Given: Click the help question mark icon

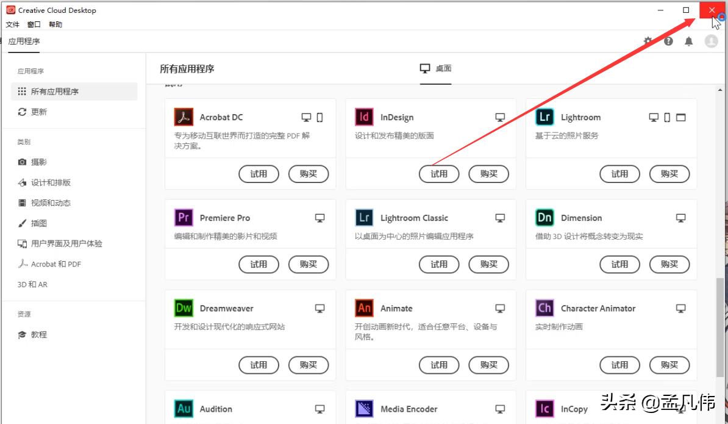Looking at the screenshot, I should click(x=668, y=41).
